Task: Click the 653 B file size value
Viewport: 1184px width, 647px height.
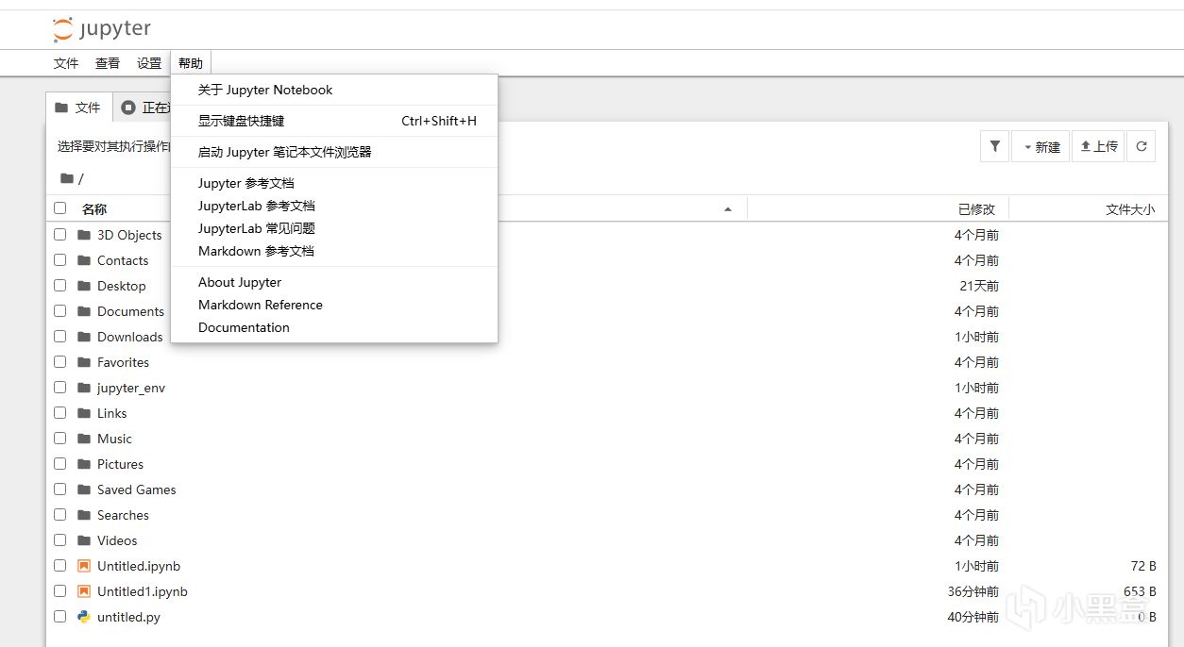Action: coord(1140,591)
